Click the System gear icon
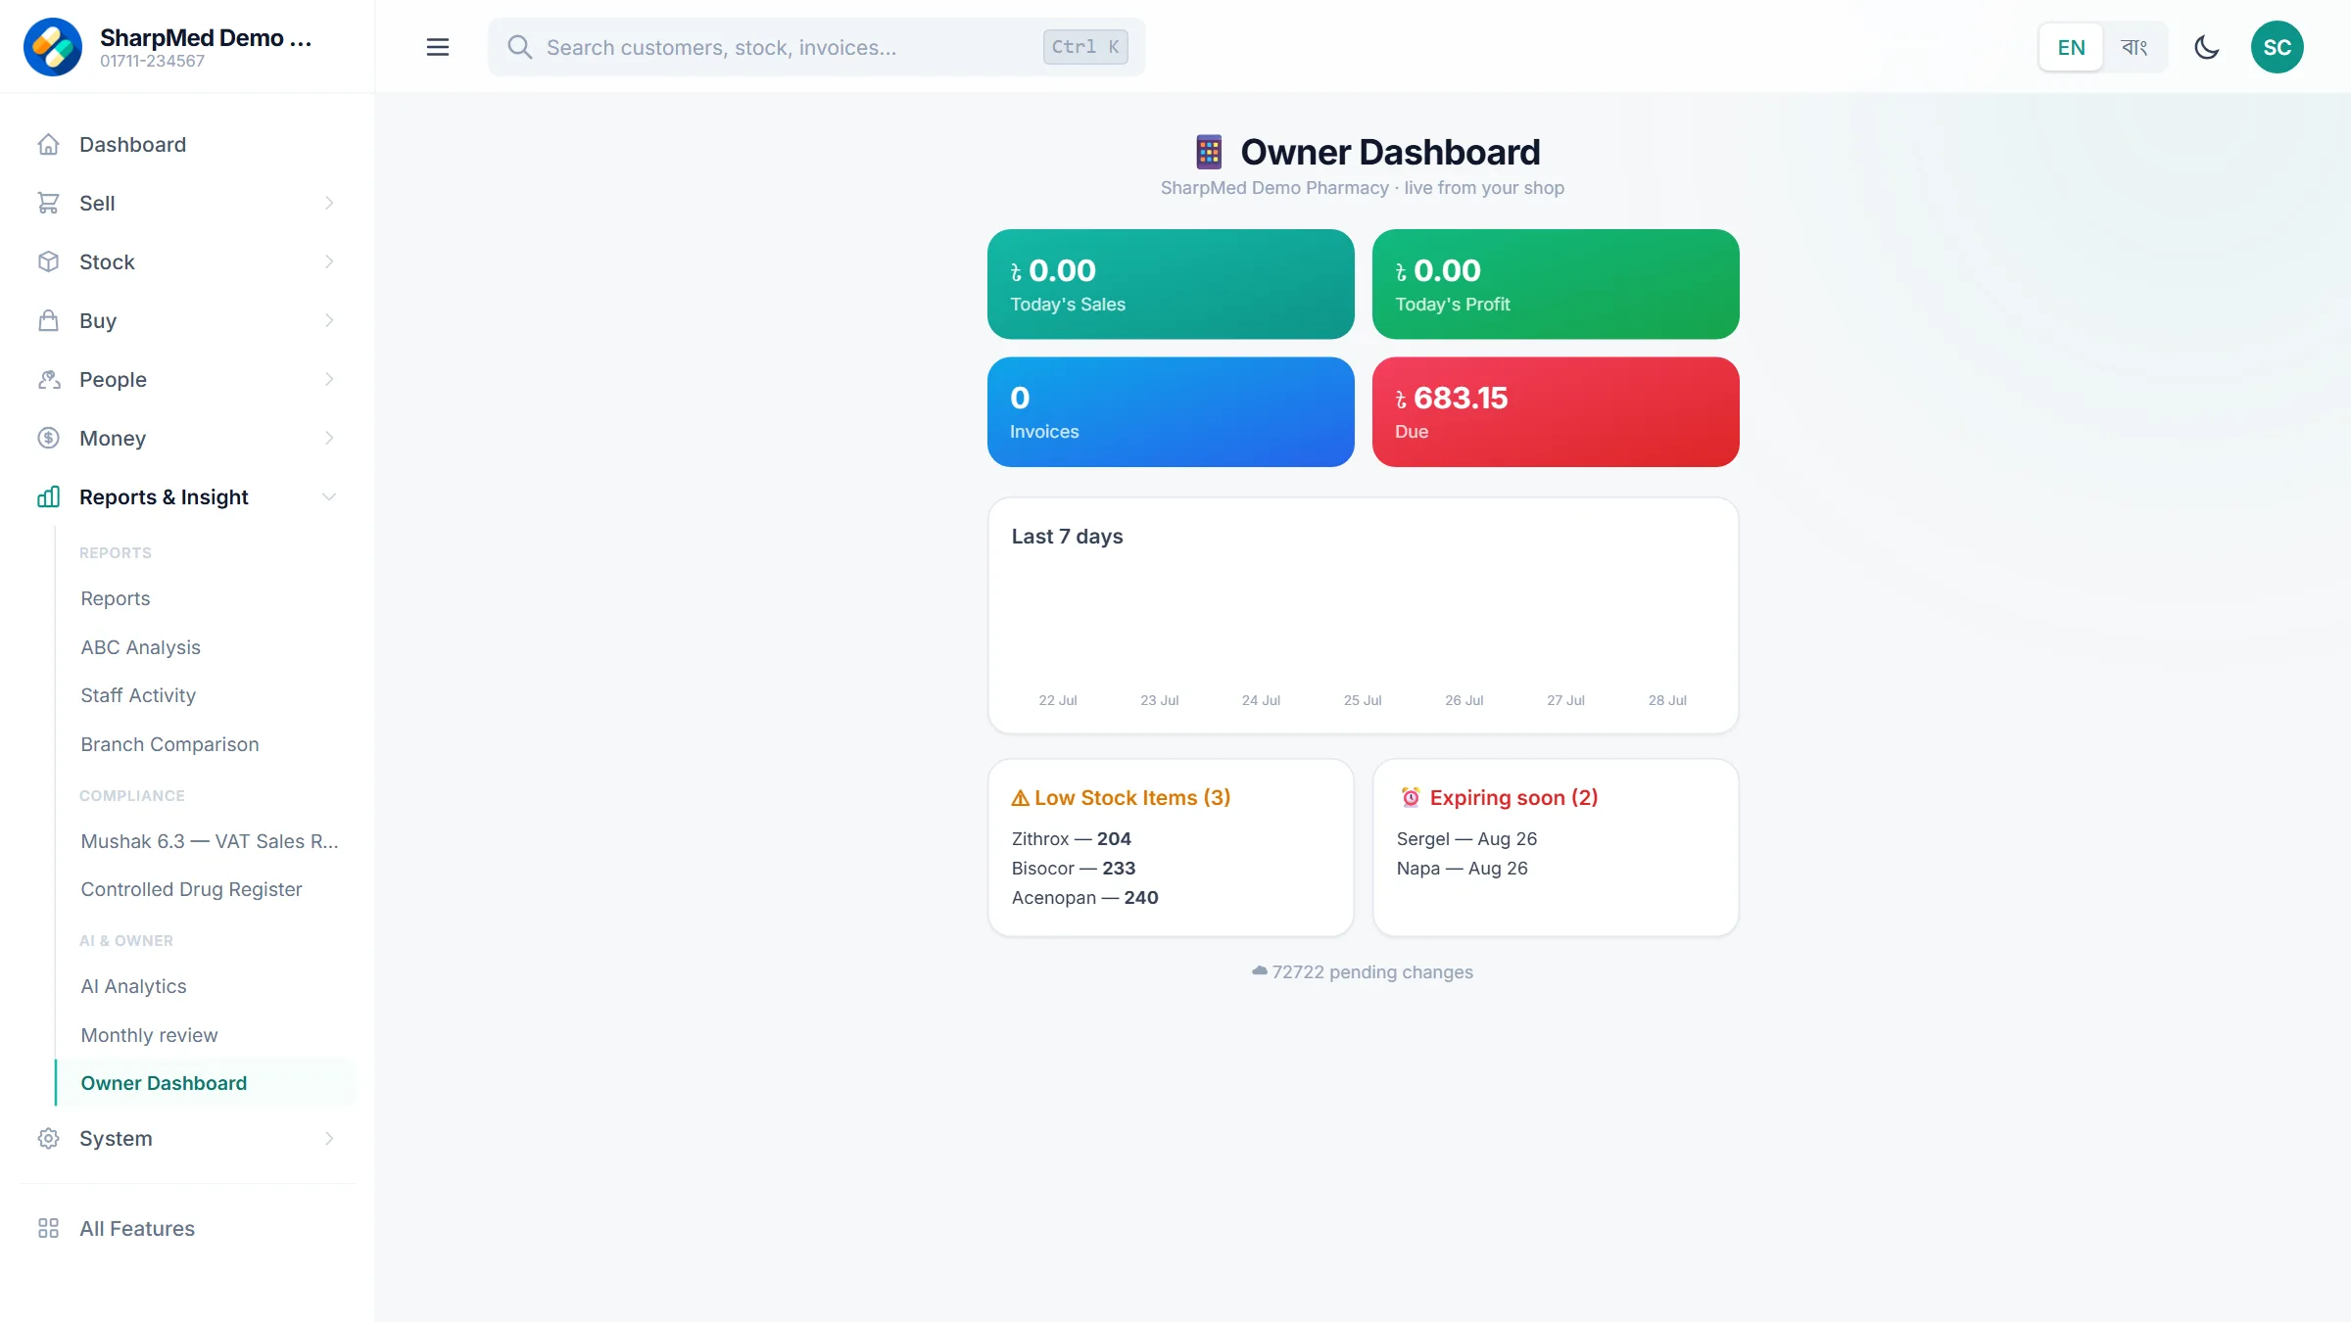The image size is (2351, 1322). [49, 1139]
